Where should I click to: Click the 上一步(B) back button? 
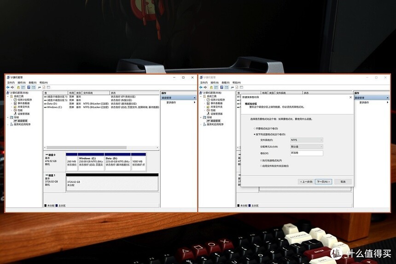(x=306, y=182)
